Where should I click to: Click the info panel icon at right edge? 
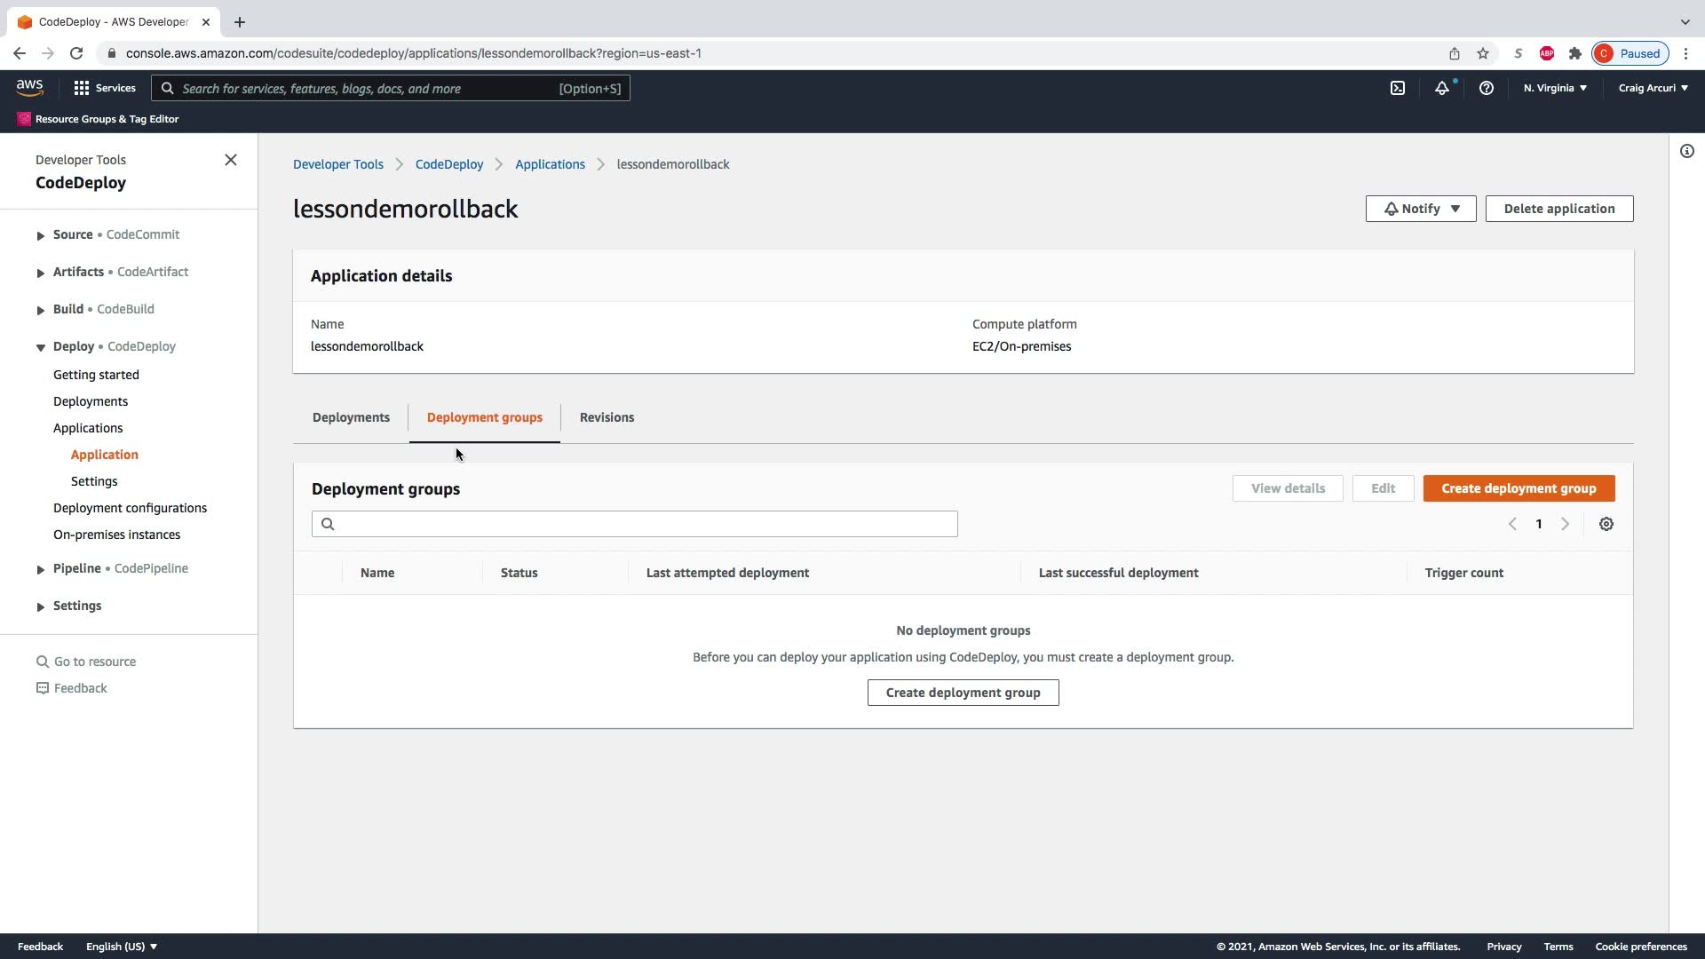[x=1686, y=151]
